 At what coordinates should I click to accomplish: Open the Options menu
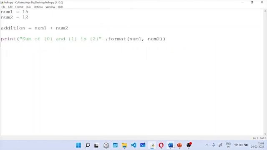pos(38,7)
